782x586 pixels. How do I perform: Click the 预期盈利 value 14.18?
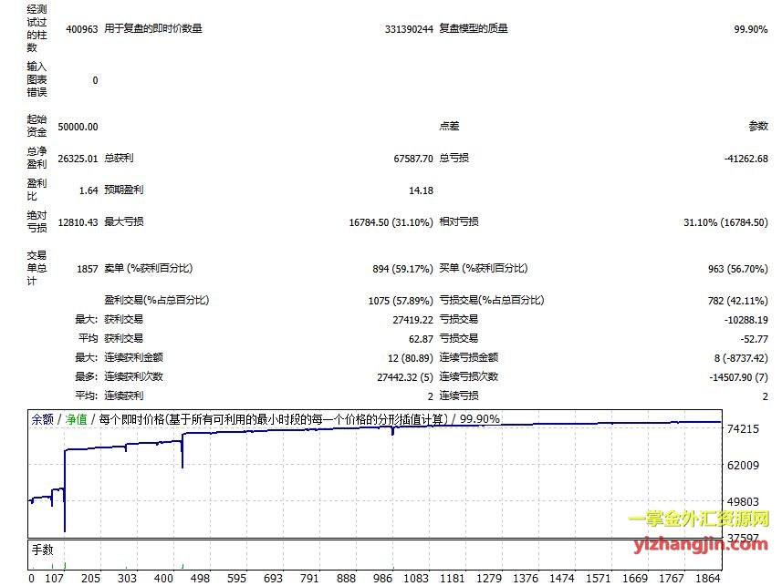(x=421, y=190)
